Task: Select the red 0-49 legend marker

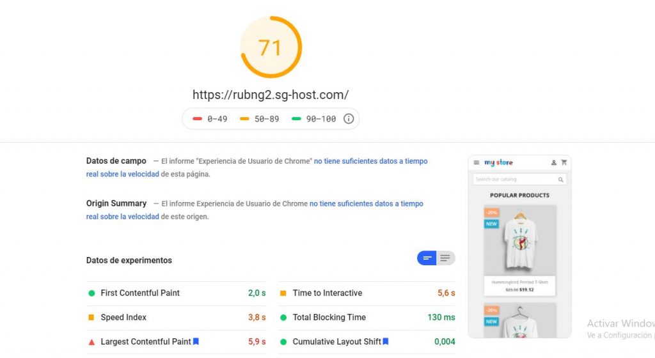Action: tap(197, 119)
